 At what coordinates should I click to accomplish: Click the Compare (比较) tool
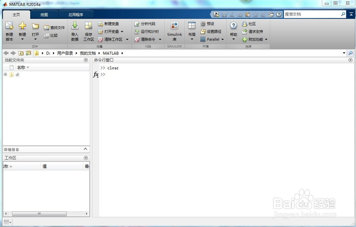(51, 36)
